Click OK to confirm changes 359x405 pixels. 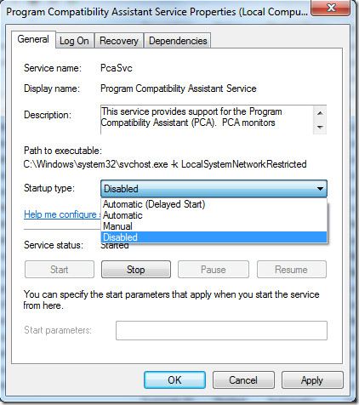[x=174, y=380]
